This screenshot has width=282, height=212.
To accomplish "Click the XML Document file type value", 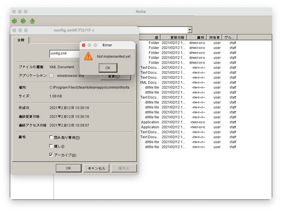I will [x=61, y=67].
